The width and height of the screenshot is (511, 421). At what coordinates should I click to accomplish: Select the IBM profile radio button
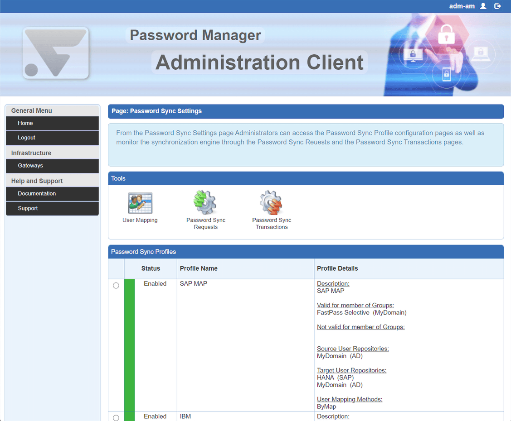pyautogui.click(x=116, y=418)
